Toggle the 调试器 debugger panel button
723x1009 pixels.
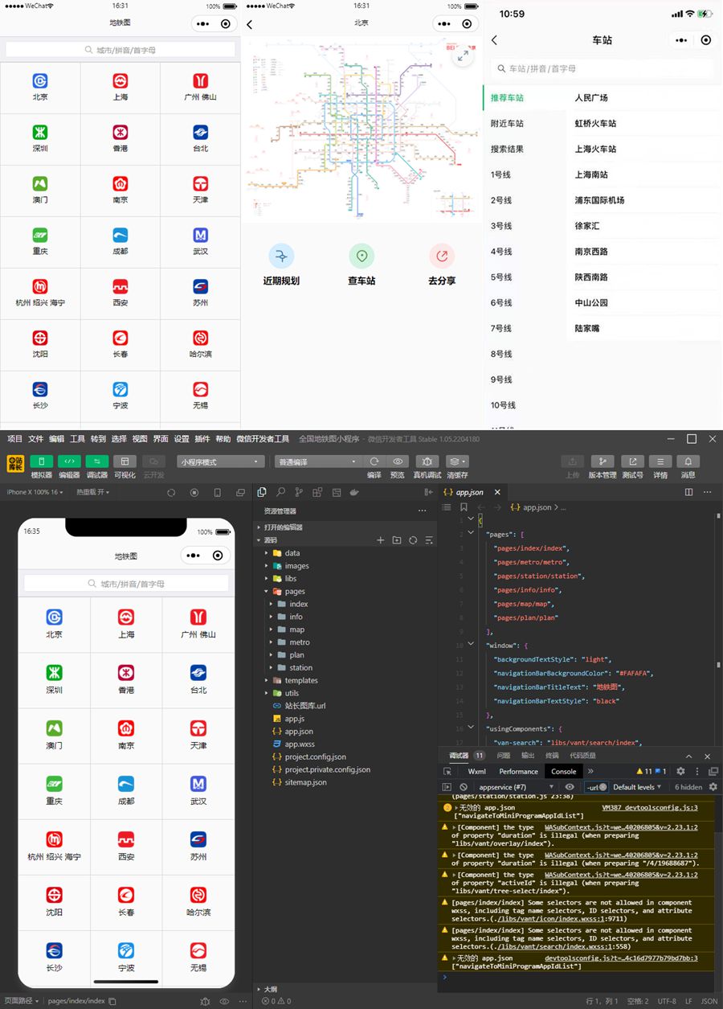97,461
